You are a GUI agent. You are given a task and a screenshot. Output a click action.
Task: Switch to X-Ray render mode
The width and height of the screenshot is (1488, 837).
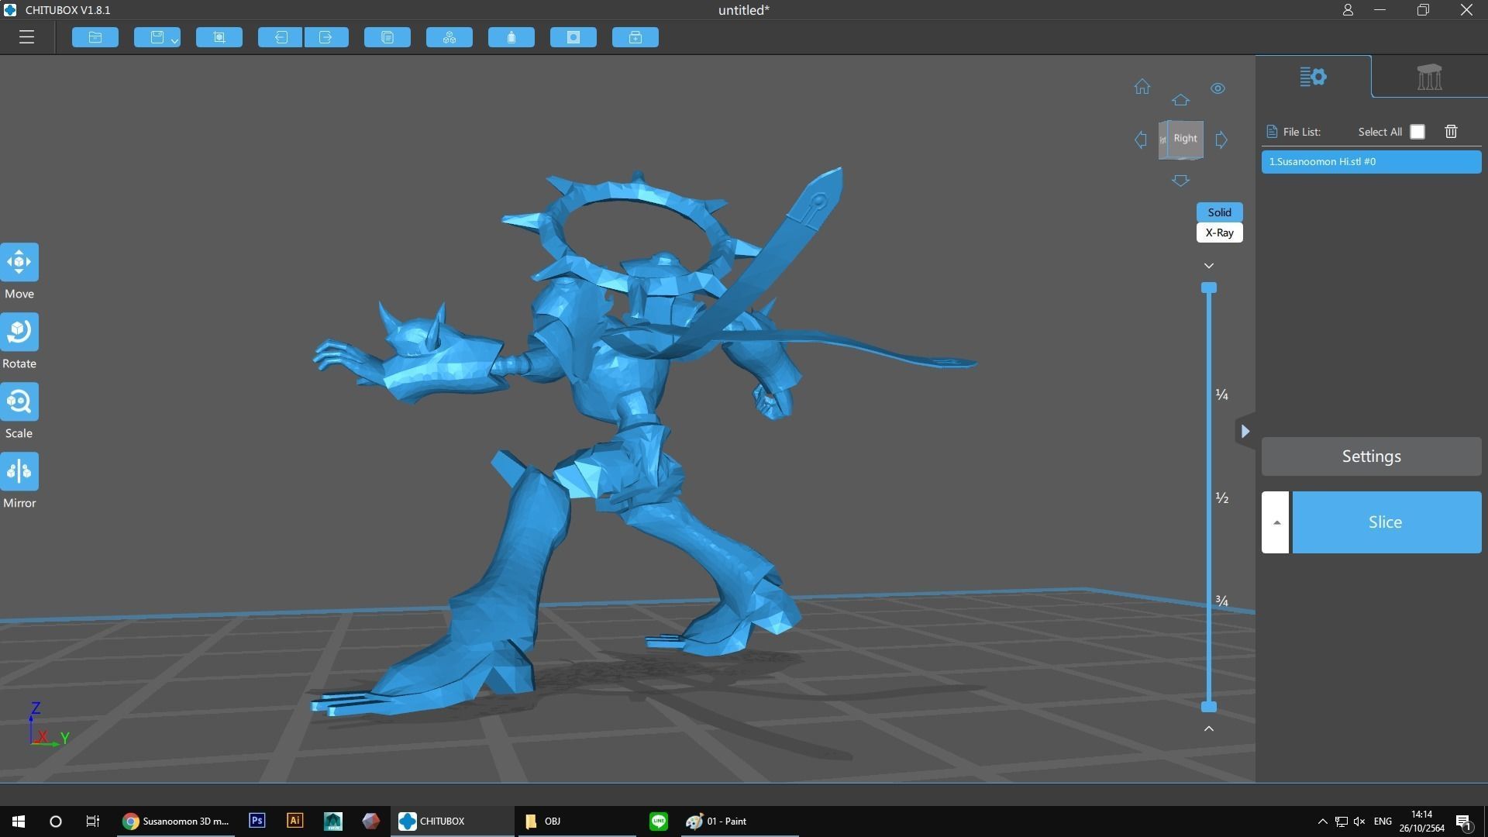[x=1219, y=232]
